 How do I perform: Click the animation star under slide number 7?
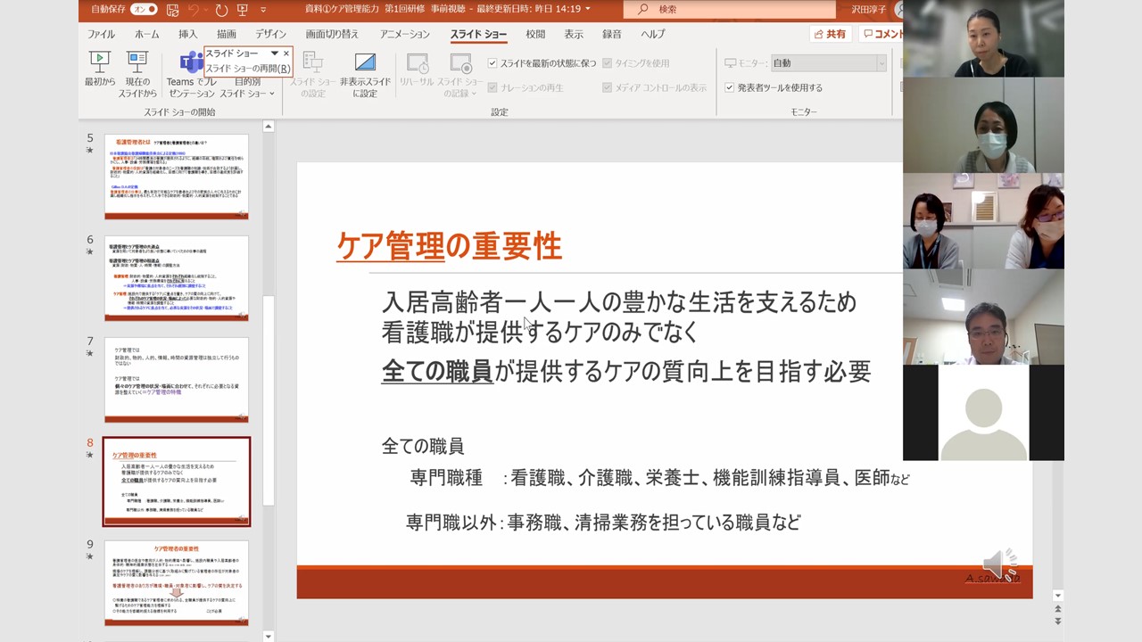89,354
